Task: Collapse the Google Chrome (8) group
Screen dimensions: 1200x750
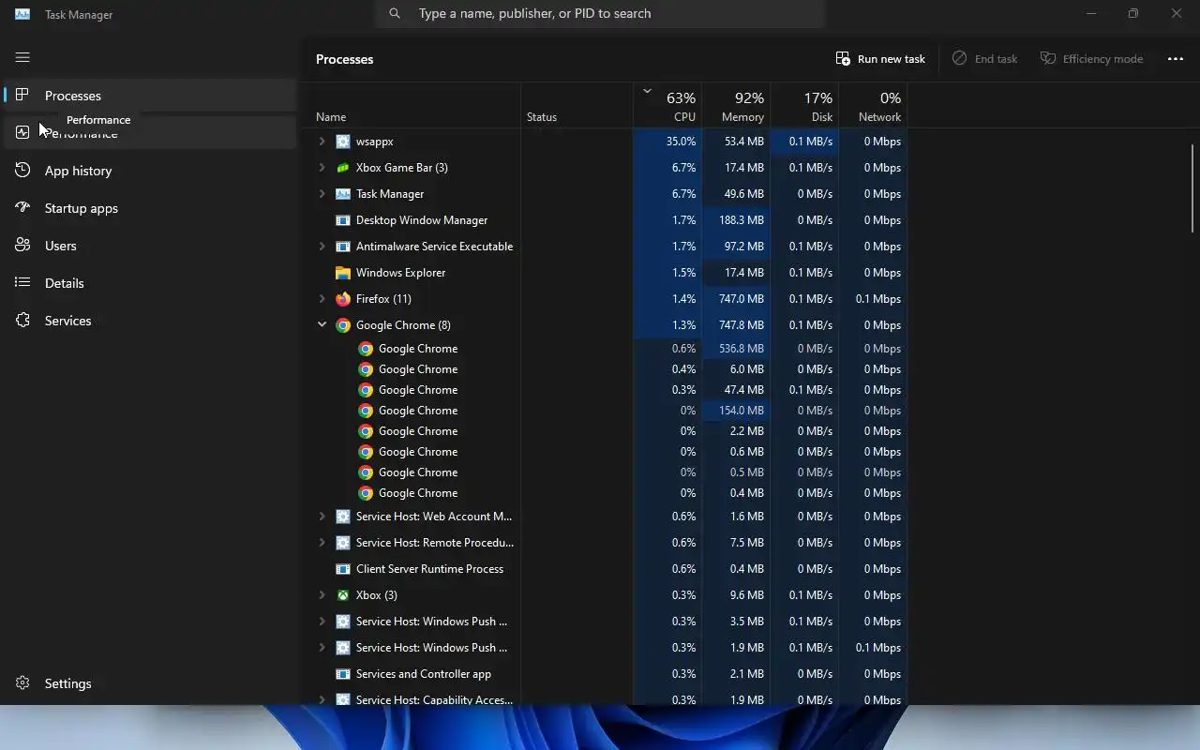Action: click(322, 325)
